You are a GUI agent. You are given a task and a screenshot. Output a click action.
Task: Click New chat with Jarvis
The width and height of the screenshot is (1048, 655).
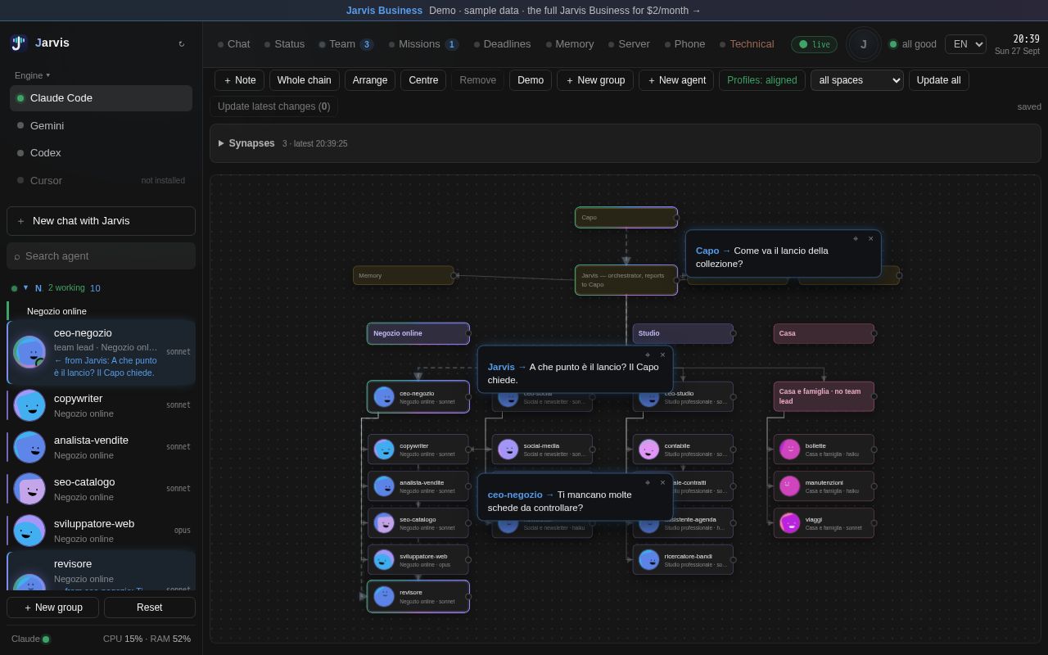click(101, 221)
